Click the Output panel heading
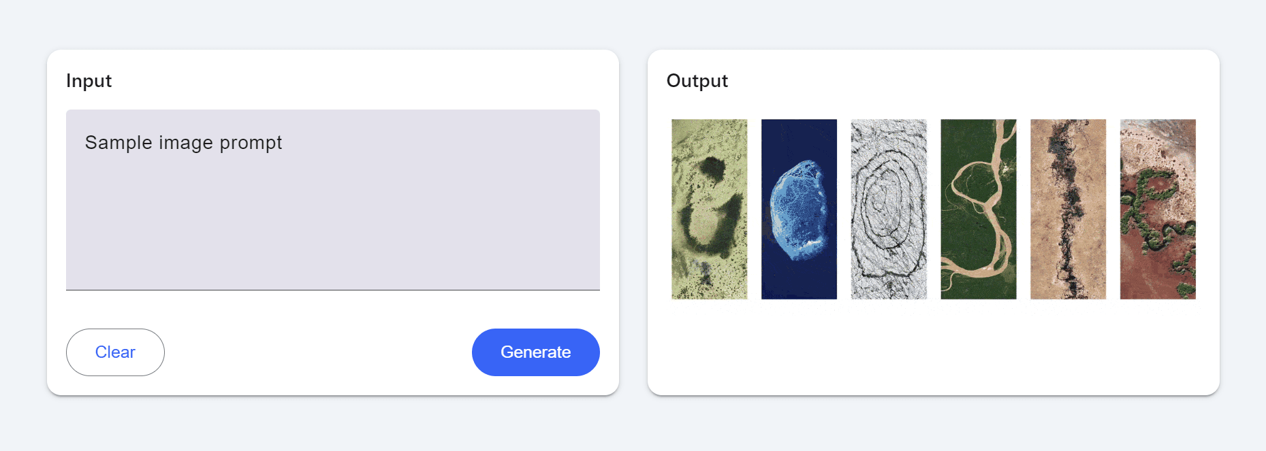 697,81
